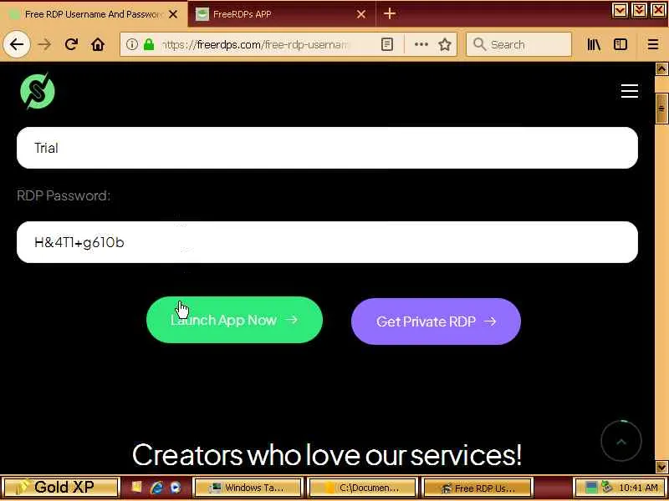The width and height of the screenshot is (669, 501).
Task: Show sidebars icon in toolbar
Action: pyautogui.click(x=620, y=44)
